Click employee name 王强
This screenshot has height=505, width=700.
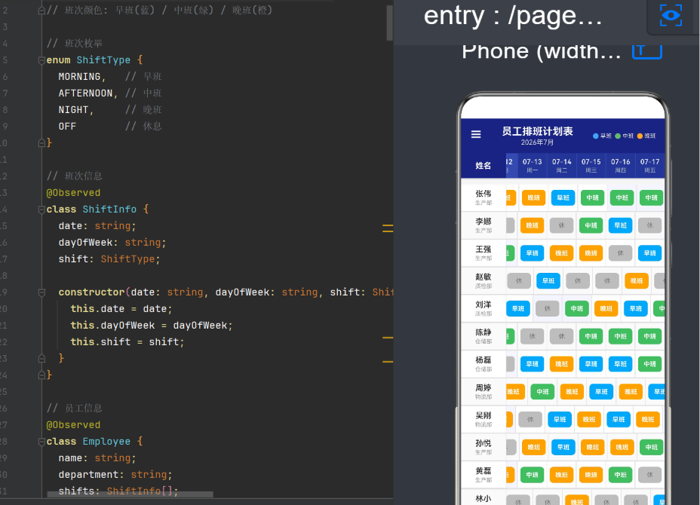(483, 249)
